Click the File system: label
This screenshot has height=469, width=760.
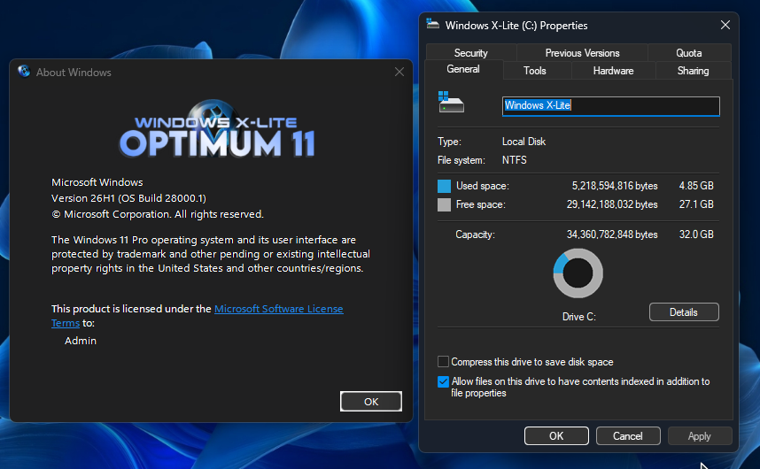click(461, 159)
